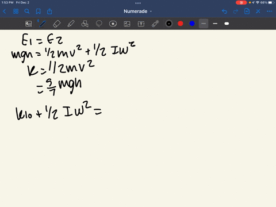Select the zoom window tool
The image size is (276, 207).
tap(29, 24)
